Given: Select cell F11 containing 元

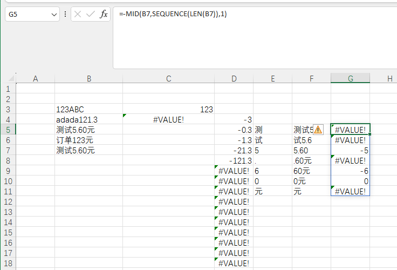Looking at the screenshot, I should pos(311,191).
